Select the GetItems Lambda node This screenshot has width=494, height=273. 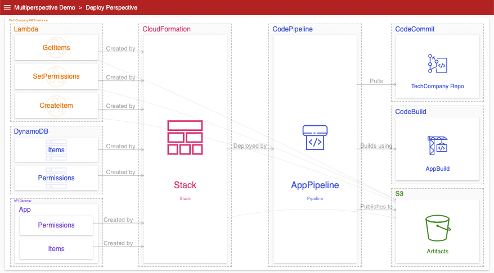(56, 48)
